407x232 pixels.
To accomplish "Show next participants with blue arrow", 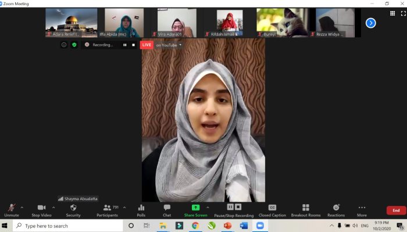I will [x=371, y=23].
